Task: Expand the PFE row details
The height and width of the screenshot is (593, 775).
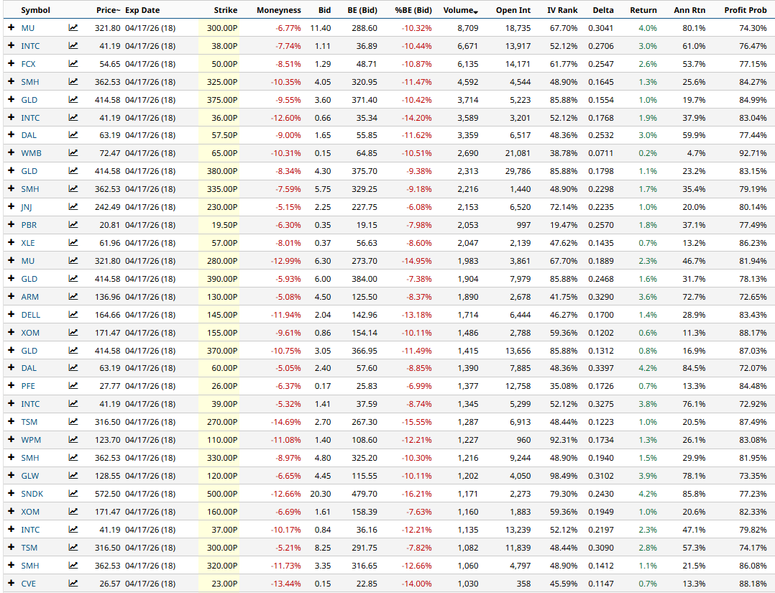Action: tap(11, 386)
